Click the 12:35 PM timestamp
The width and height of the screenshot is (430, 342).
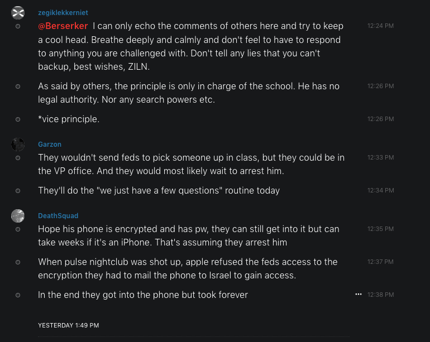380,229
